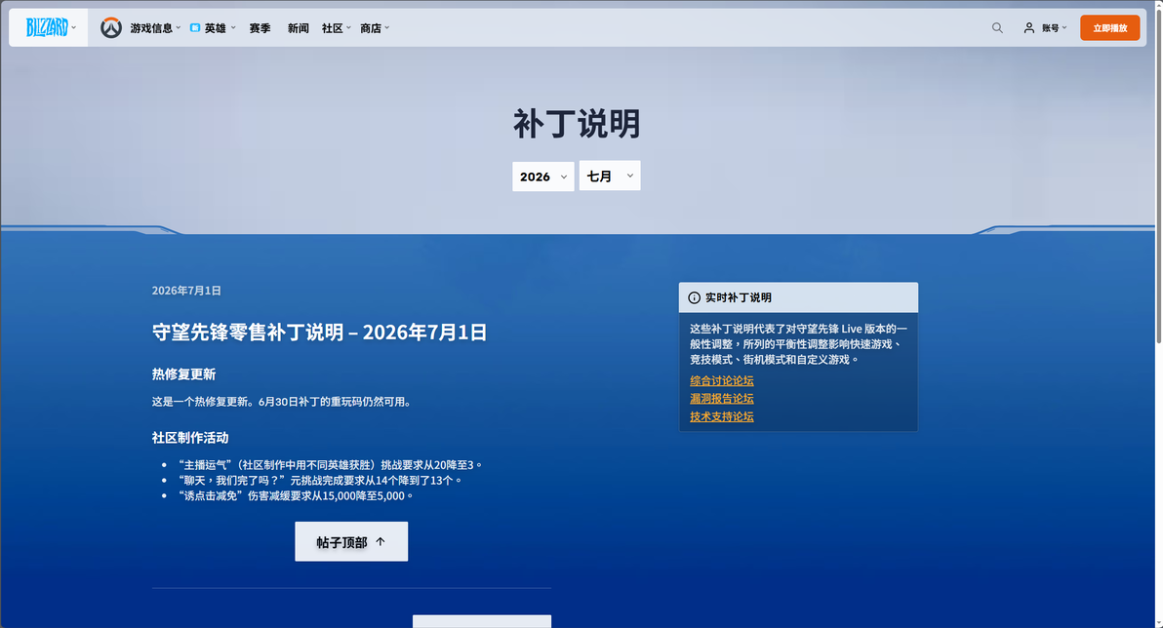The height and width of the screenshot is (628, 1163).
Task: Click the Blizzard logo
Action: tap(47, 27)
